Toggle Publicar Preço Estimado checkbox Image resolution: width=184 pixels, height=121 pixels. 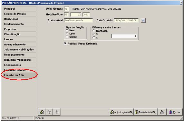point(65,44)
